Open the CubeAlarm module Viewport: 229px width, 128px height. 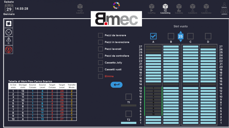(x=193, y=9)
